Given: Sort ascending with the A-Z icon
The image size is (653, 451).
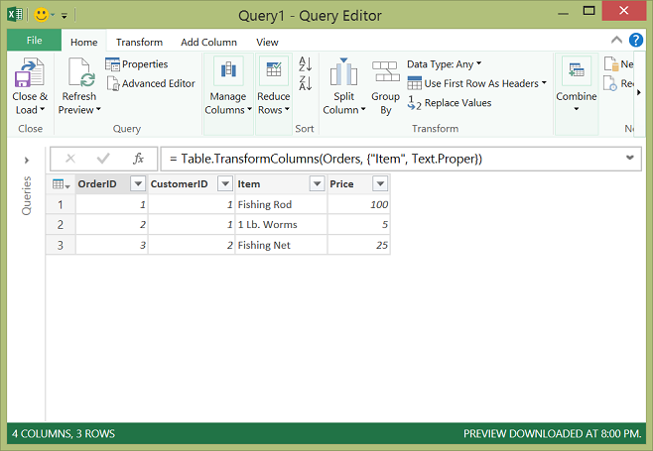Looking at the screenshot, I should click(x=305, y=65).
